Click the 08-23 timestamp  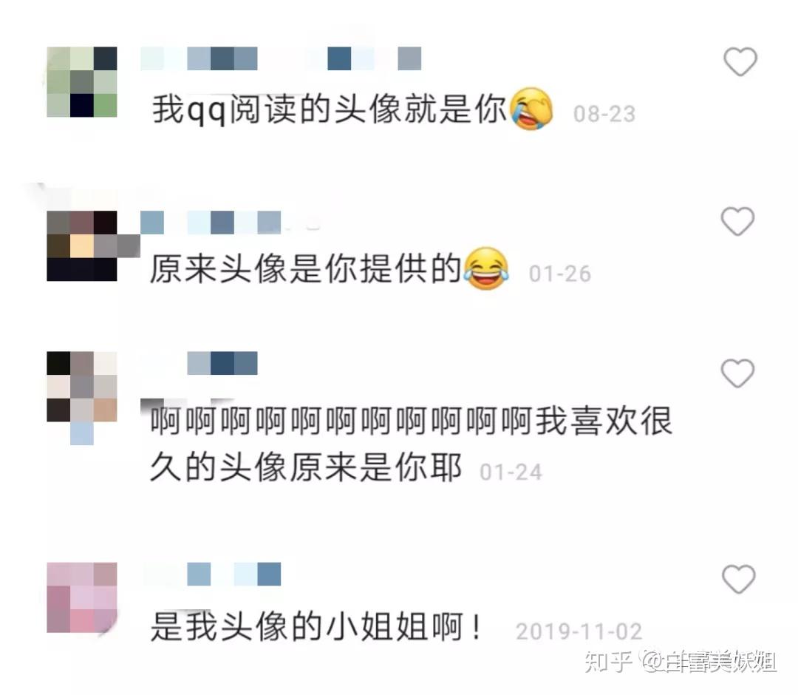tap(604, 114)
